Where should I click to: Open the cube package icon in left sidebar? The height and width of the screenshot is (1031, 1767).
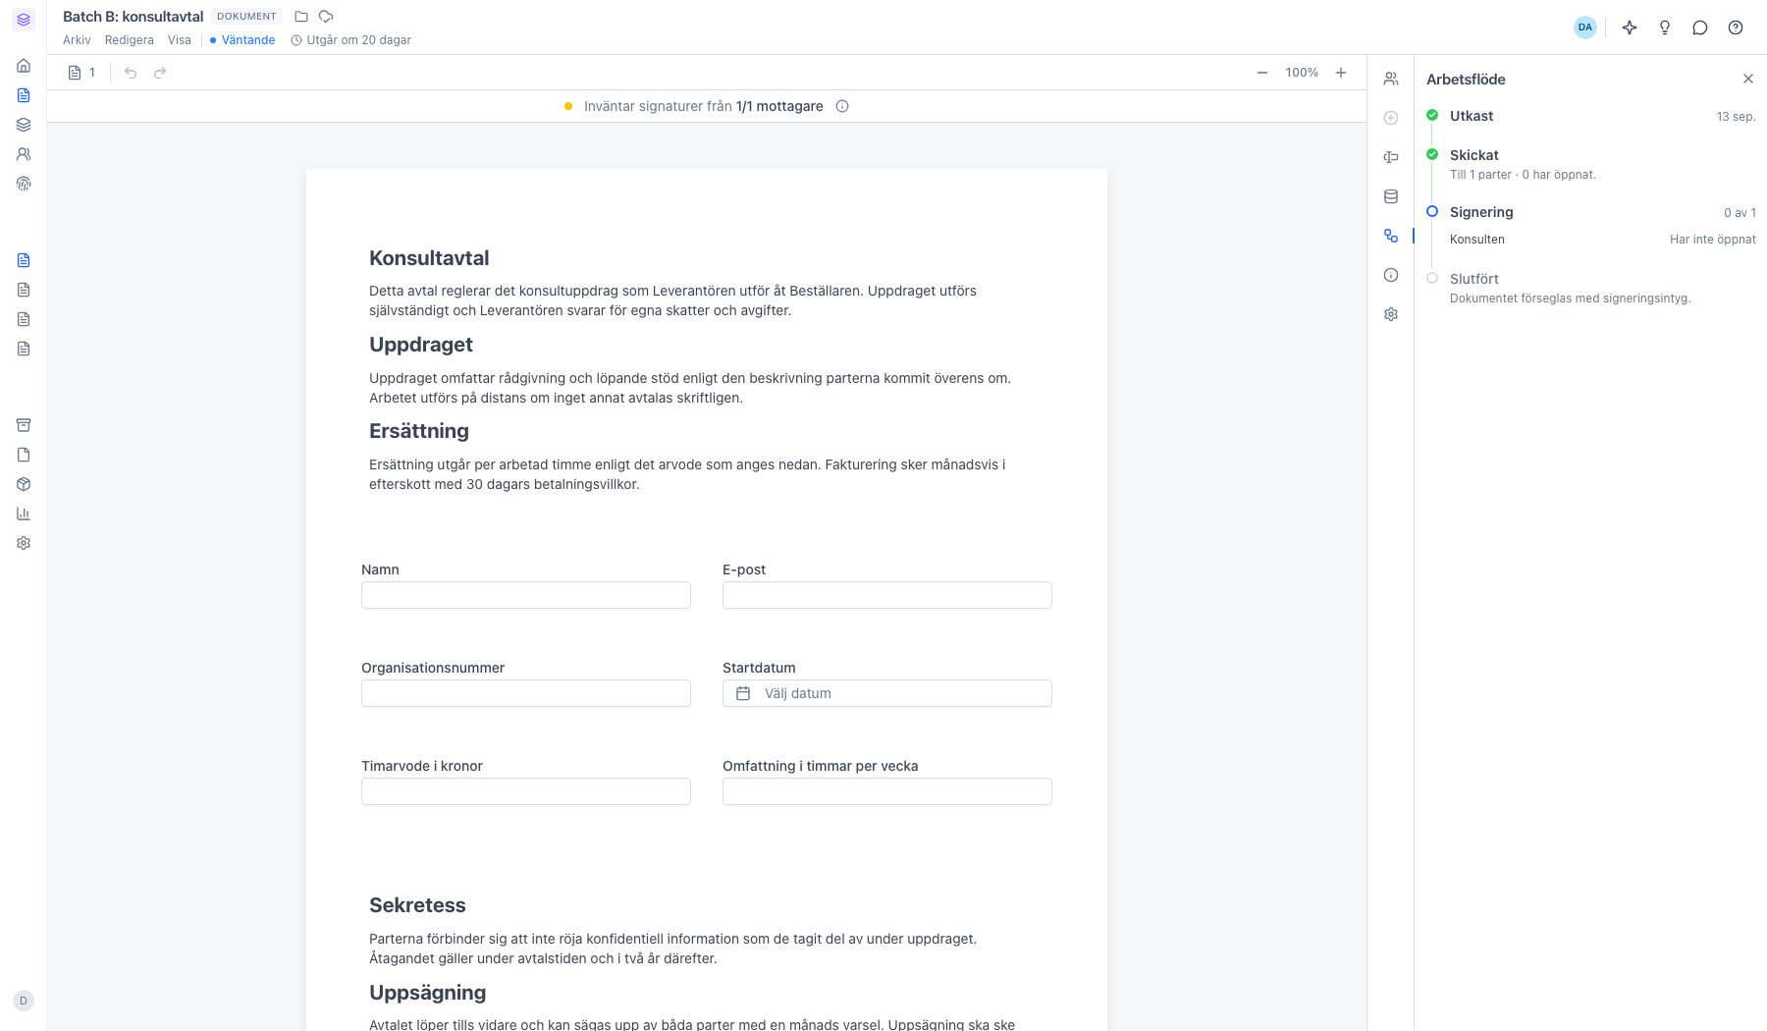coord(24,484)
